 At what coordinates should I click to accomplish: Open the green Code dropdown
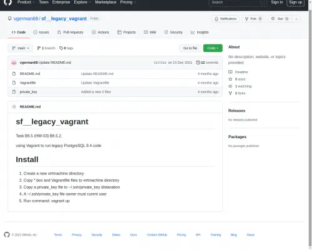[213, 48]
